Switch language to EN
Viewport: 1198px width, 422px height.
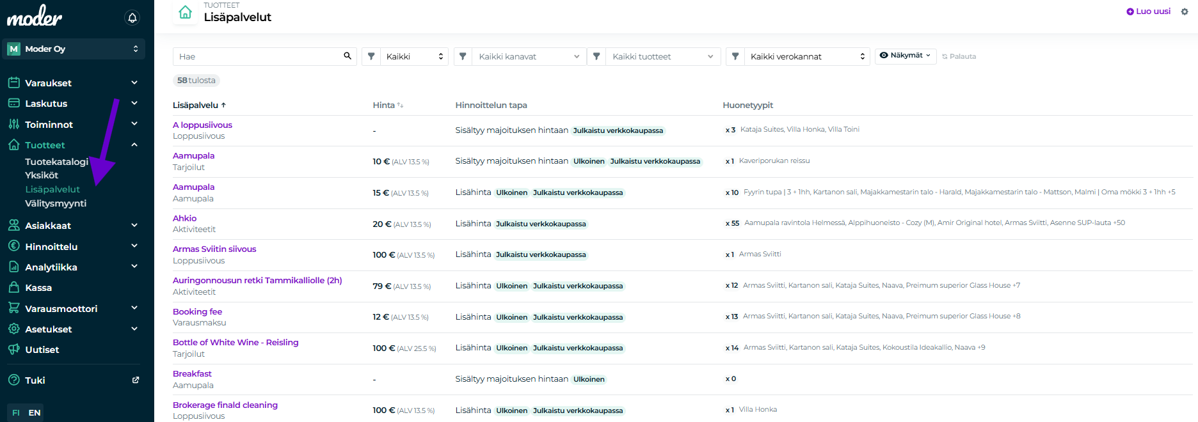pos(35,412)
